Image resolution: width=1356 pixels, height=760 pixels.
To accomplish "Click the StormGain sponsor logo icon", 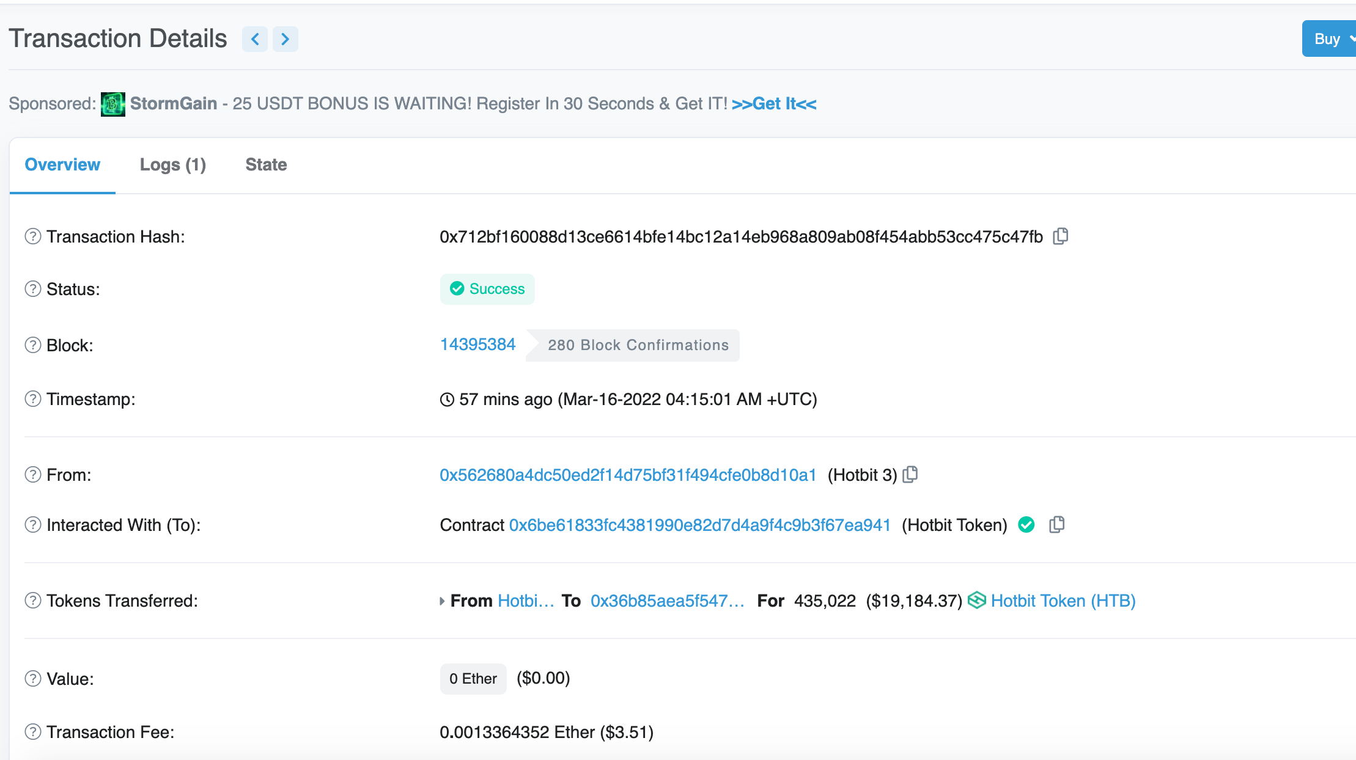I will (x=113, y=104).
